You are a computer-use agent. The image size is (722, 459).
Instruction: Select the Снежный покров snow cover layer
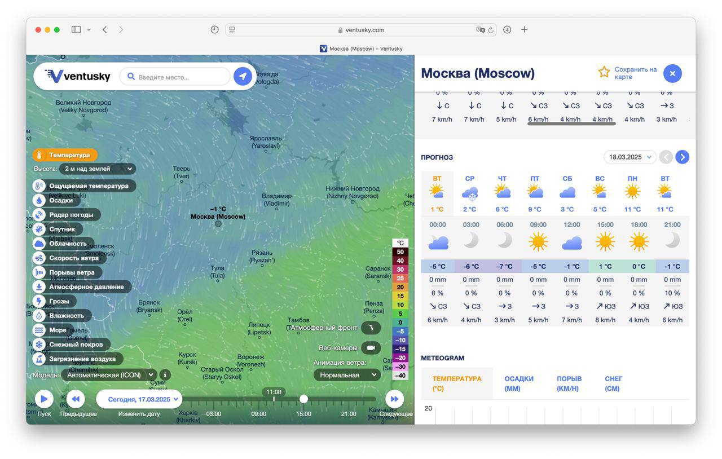[x=39, y=345]
